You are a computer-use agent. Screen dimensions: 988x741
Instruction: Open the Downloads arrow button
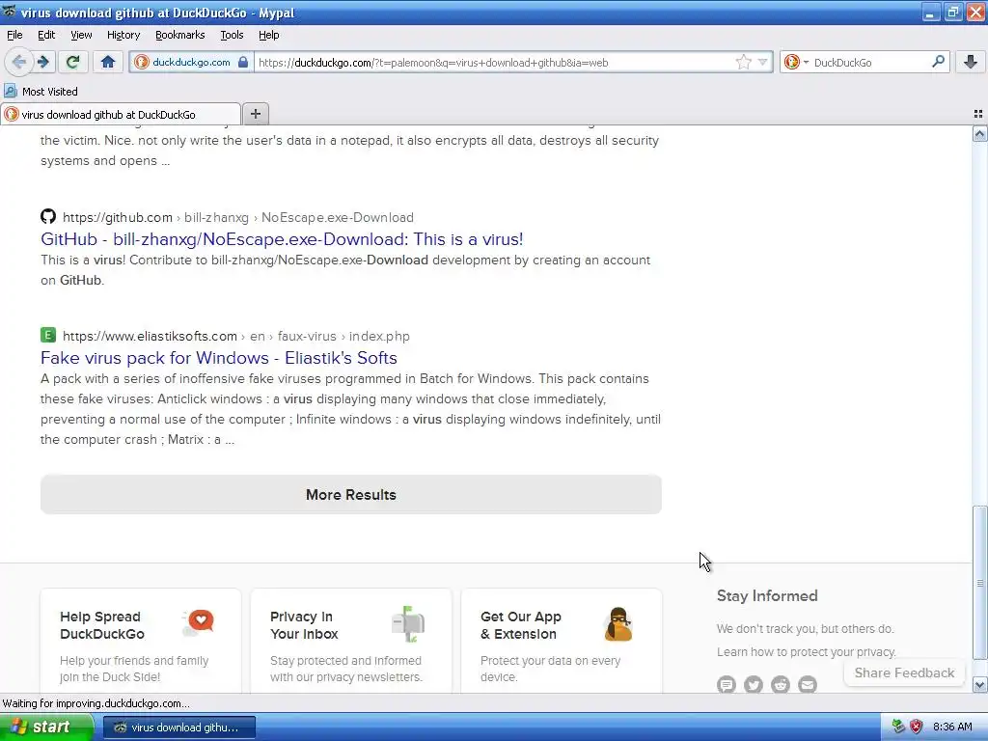pyautogui.click(x=971, y=62)
